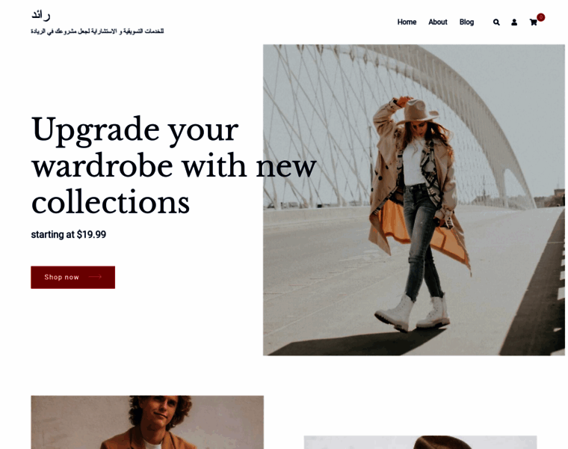
Task: Open the About menu item
Action: (438, 22)
